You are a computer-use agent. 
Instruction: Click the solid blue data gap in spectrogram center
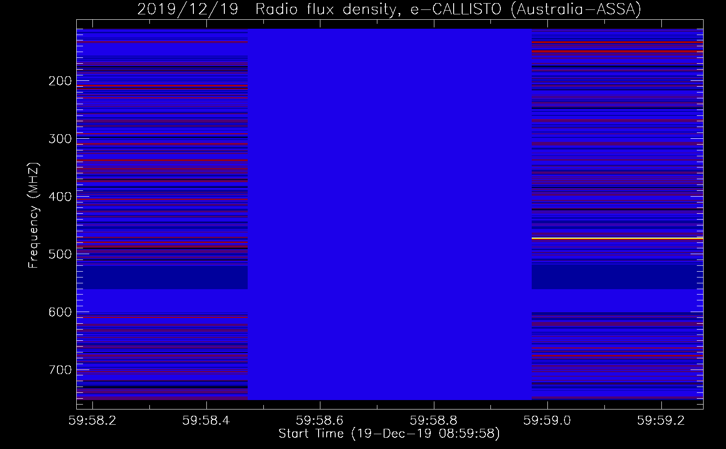390,214
